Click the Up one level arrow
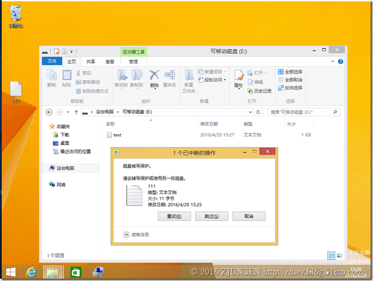 (76, 112)
